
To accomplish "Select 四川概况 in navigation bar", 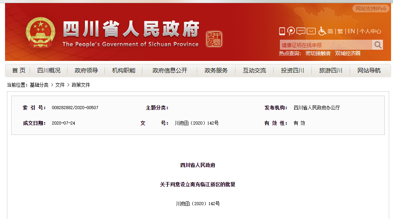I will (x=49, y=71).
